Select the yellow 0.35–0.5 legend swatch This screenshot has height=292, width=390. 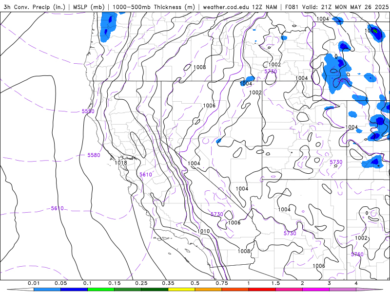(181, 290)
